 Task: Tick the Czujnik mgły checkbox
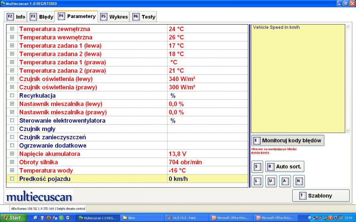[x=12, y=129]
